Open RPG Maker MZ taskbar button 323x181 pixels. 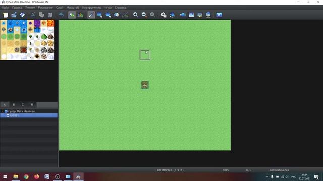pos(78,176)
